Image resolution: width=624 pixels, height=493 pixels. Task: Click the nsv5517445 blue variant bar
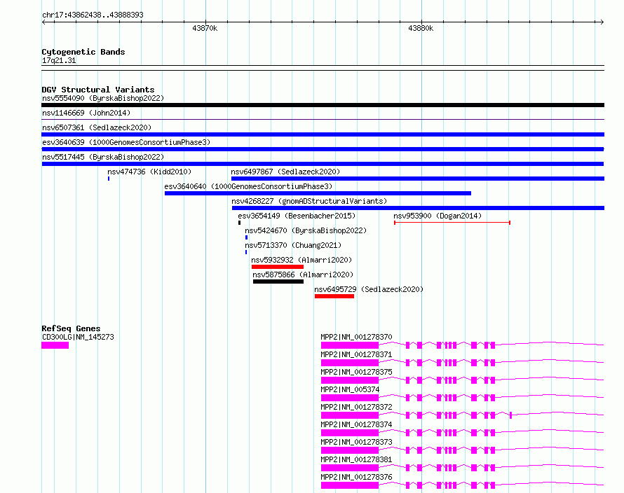click(323, 164)
